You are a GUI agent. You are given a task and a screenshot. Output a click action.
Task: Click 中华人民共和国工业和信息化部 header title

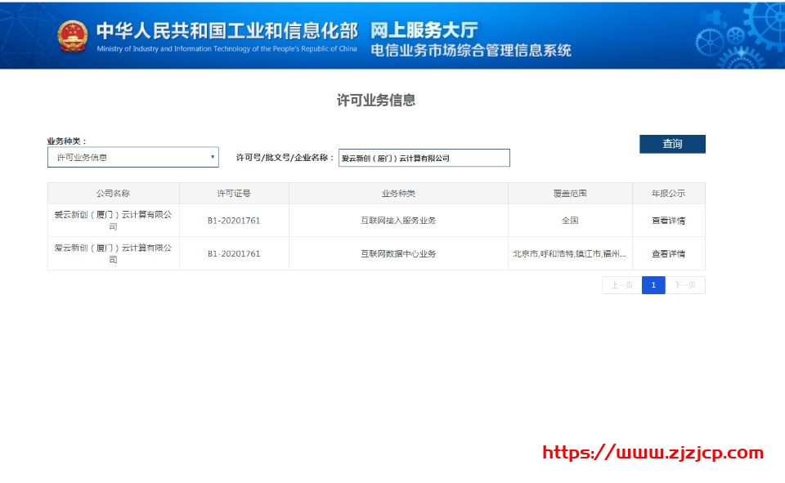click(x=227, y=31)
